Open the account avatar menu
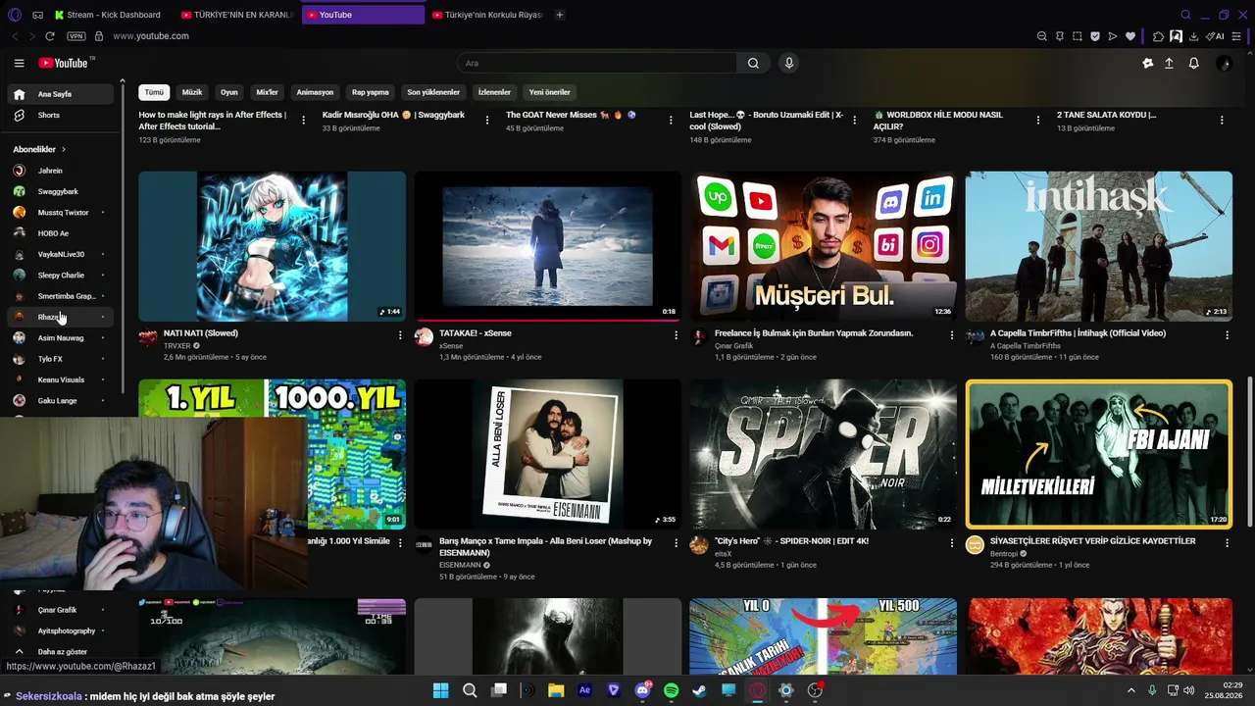This screenshot has height=706, width=1255. pos(1223,63)
